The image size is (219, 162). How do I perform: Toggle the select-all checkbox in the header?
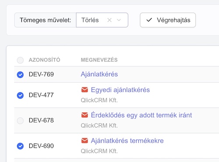(x=20, y=60)
